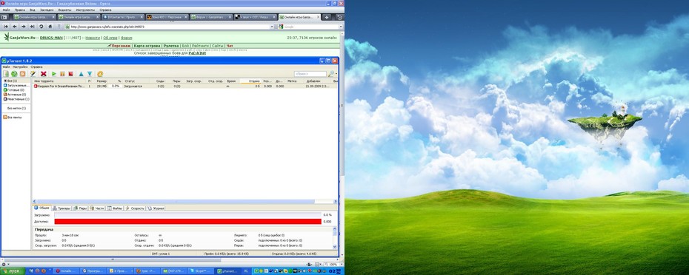Switch to Пиры tab in info pane
The height and width of the screenshot is (275, 689).
click(x=81, y=208)
